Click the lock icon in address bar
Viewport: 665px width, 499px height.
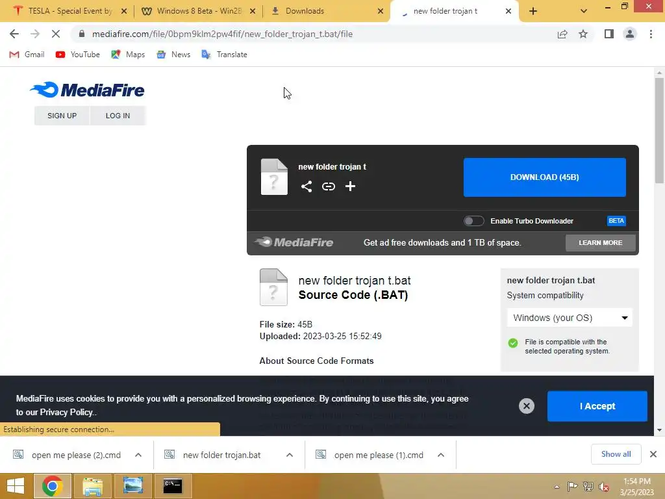[x=82, y=34]
